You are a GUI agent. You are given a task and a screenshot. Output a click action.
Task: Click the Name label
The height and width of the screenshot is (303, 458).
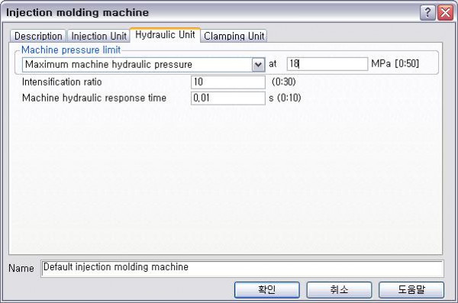[x=21, y=268]
